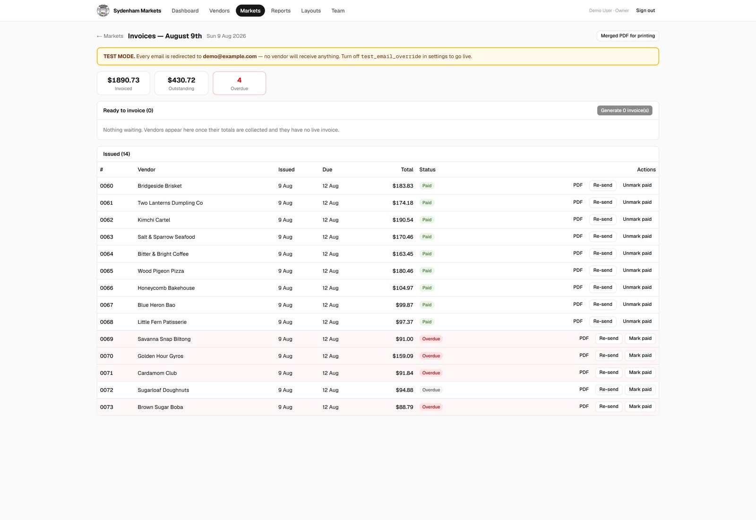The width and height of the screenshot is (756, 520).
Task: Go back to Markets via breadcrumb
Action: click(x=110, y=36)
